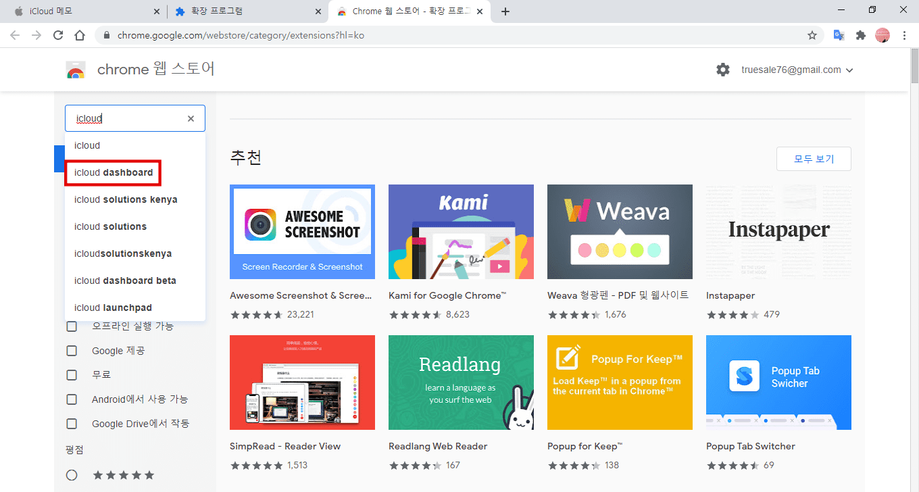Open the Weava highlighter thumbnail

(620, 232)
